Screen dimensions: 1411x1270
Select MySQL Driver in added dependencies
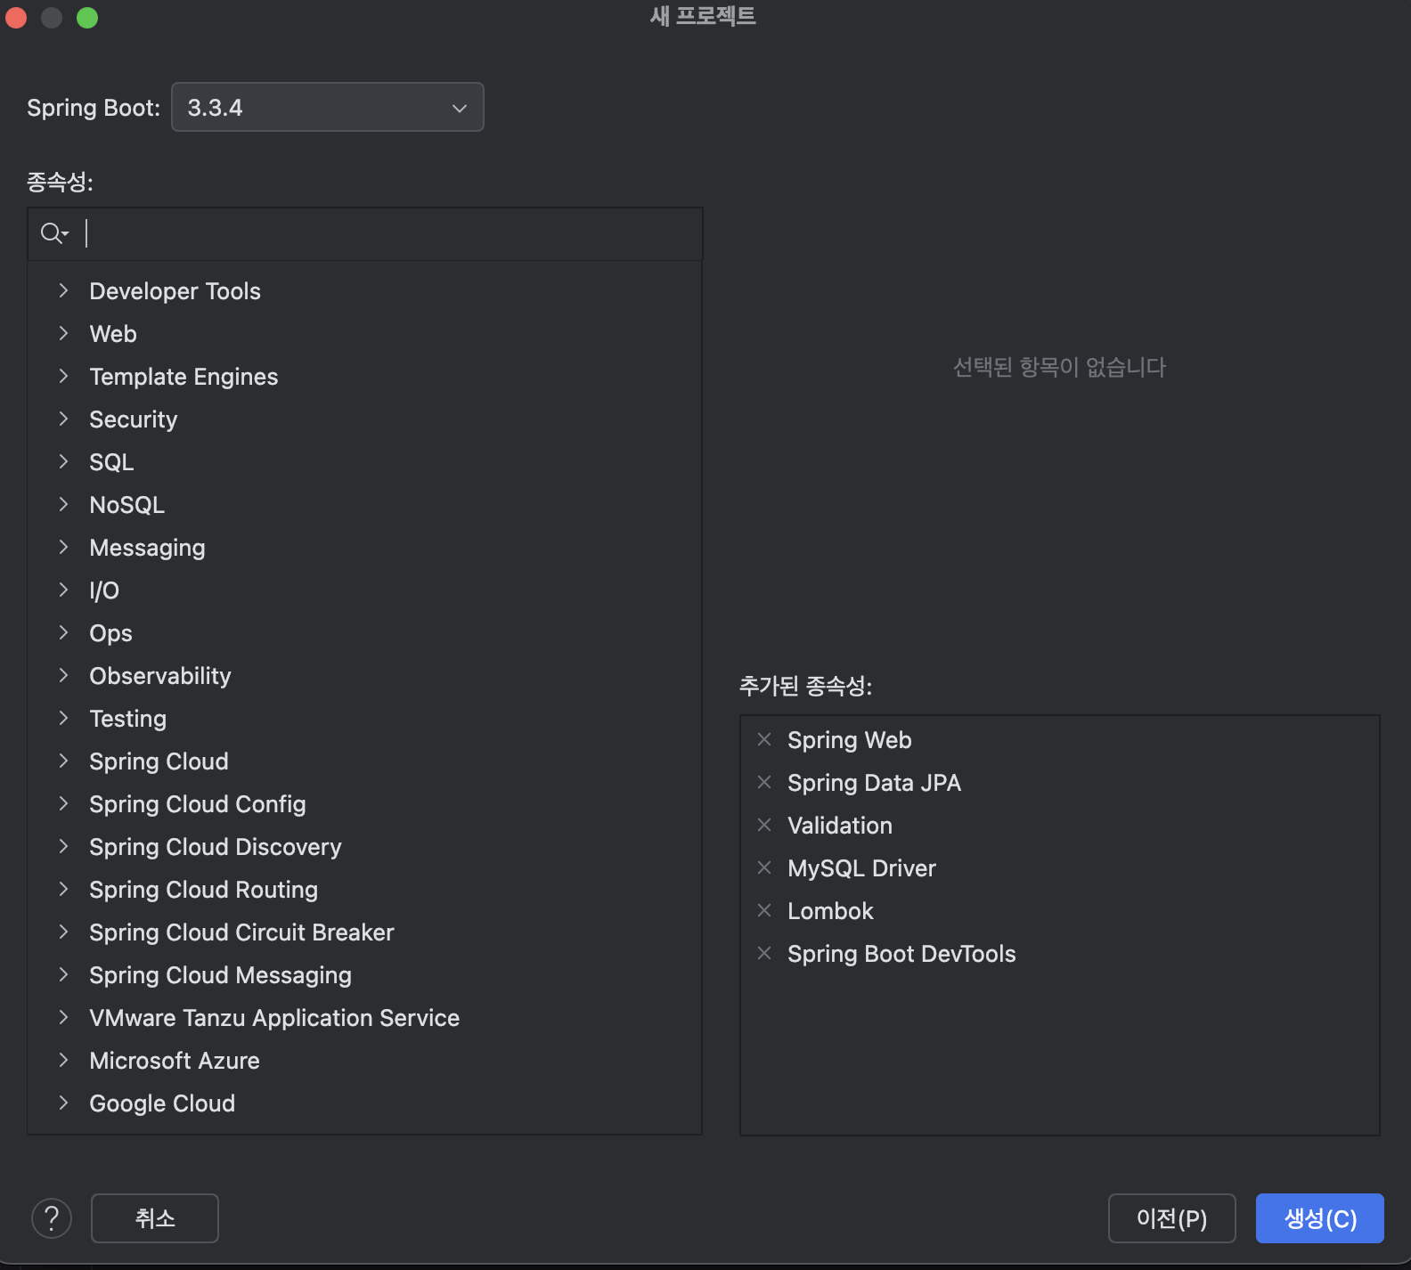coord(861,868)
